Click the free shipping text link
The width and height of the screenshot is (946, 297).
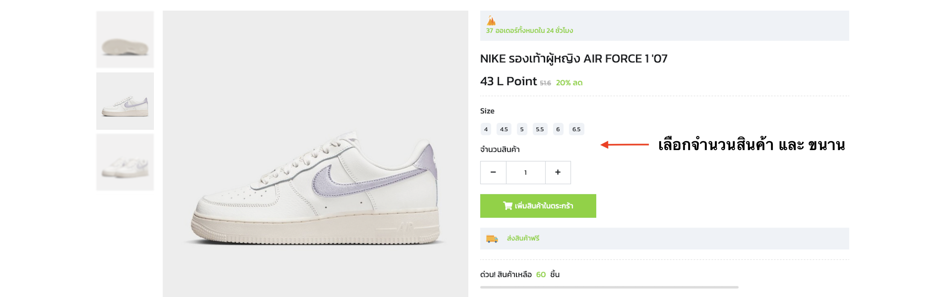click(x=523, y=238)
